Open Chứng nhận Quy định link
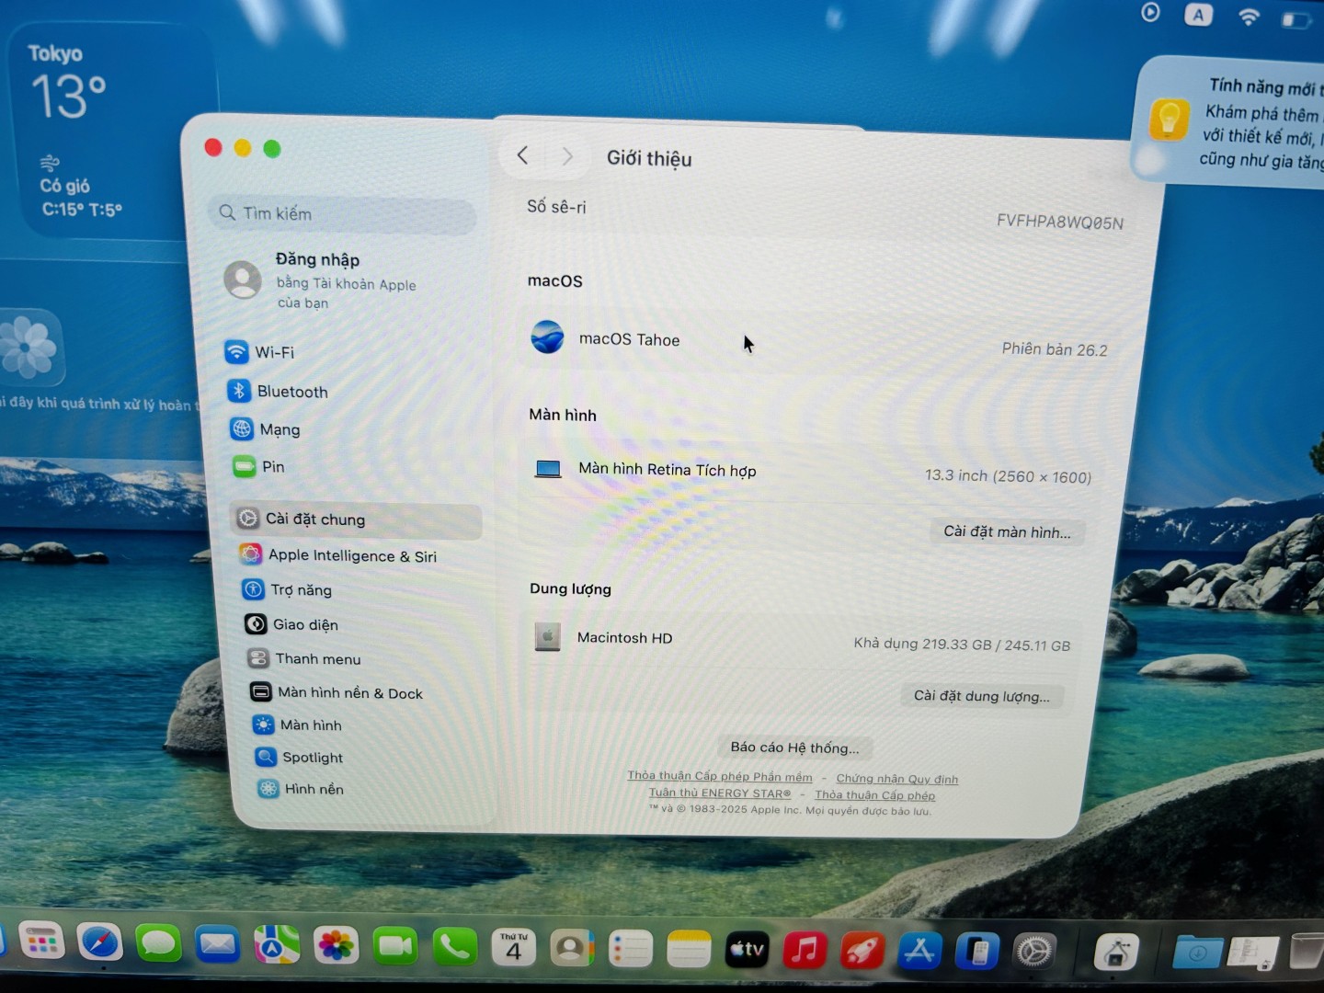The width and height of the screenshot is (1324, 993). tap(896, 779)
